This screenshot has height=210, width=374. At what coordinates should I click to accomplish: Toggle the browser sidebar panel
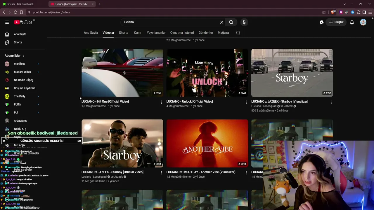(x=364, y=12)
